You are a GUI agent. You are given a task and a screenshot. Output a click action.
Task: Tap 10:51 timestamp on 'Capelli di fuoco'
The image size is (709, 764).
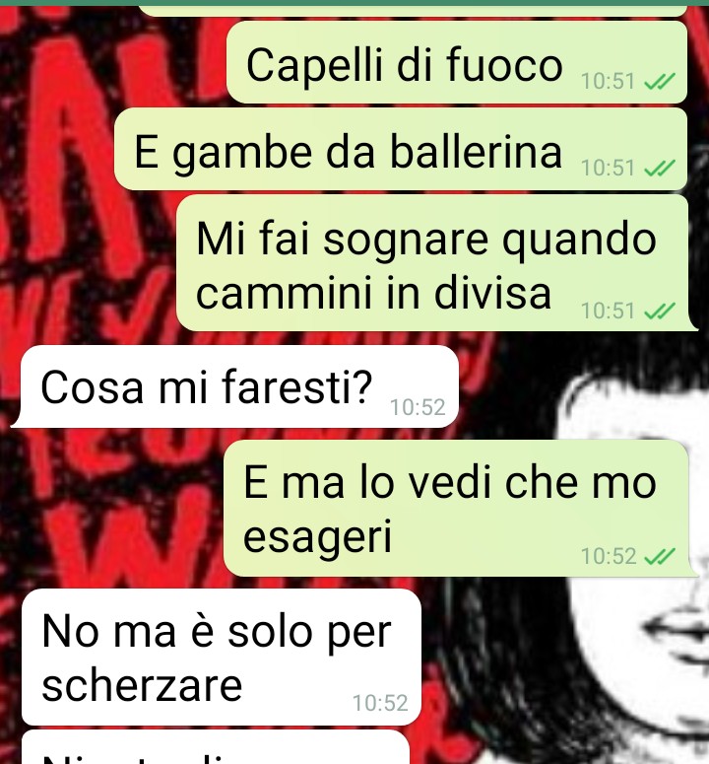608,82
